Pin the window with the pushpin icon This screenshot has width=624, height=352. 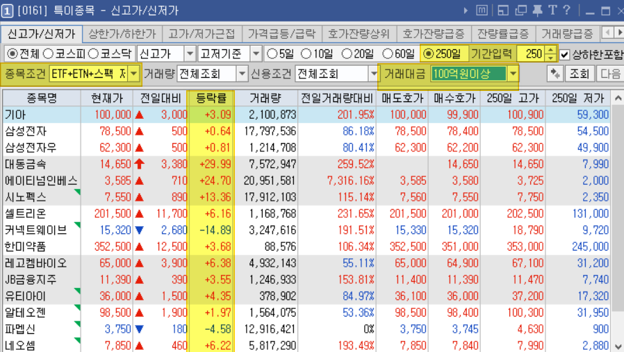pos(537,10)
